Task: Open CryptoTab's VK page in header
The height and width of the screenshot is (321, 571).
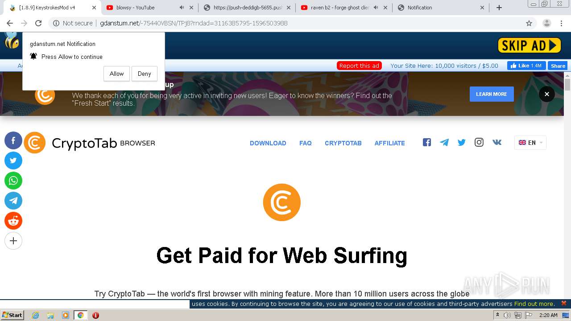Action: 497,143
